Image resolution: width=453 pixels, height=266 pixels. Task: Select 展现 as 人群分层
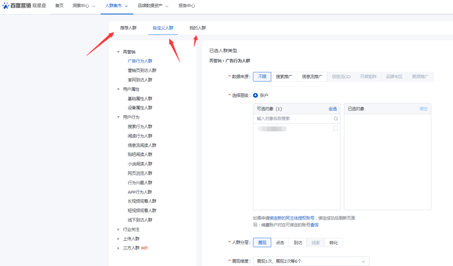(262, 242)
